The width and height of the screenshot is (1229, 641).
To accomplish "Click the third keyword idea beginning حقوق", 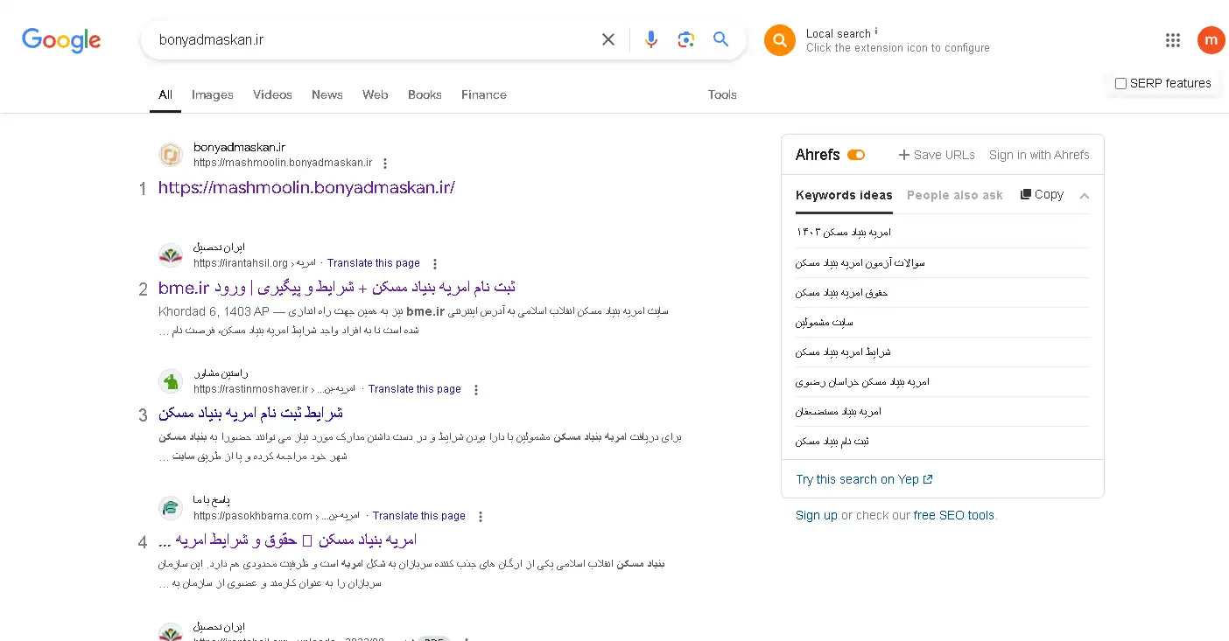I will (x=842, y=293).
